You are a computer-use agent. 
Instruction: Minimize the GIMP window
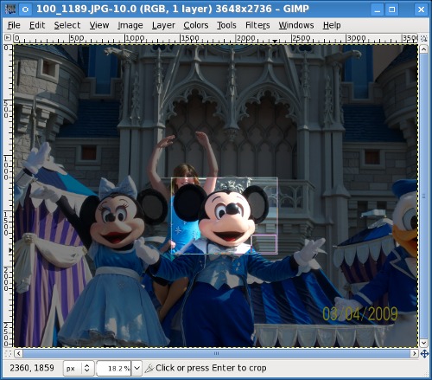pos(378,10)
